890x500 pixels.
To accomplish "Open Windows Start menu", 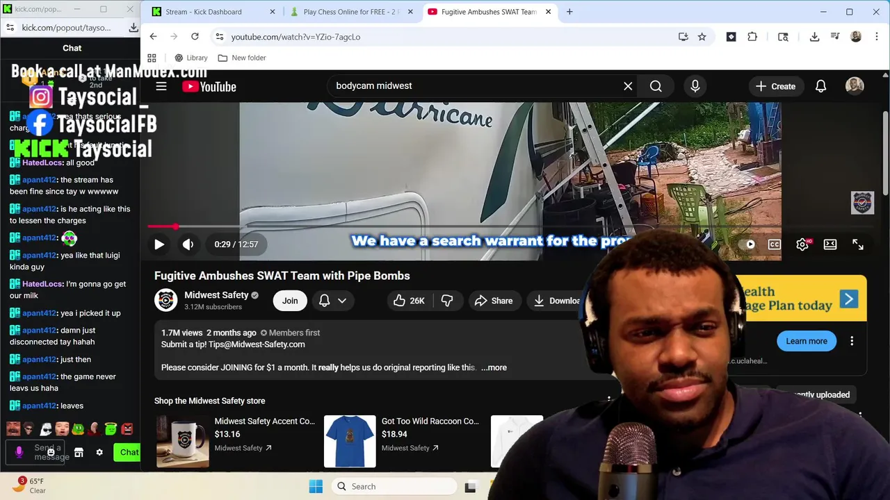I will pyautogui.click(x=316, y=487).
